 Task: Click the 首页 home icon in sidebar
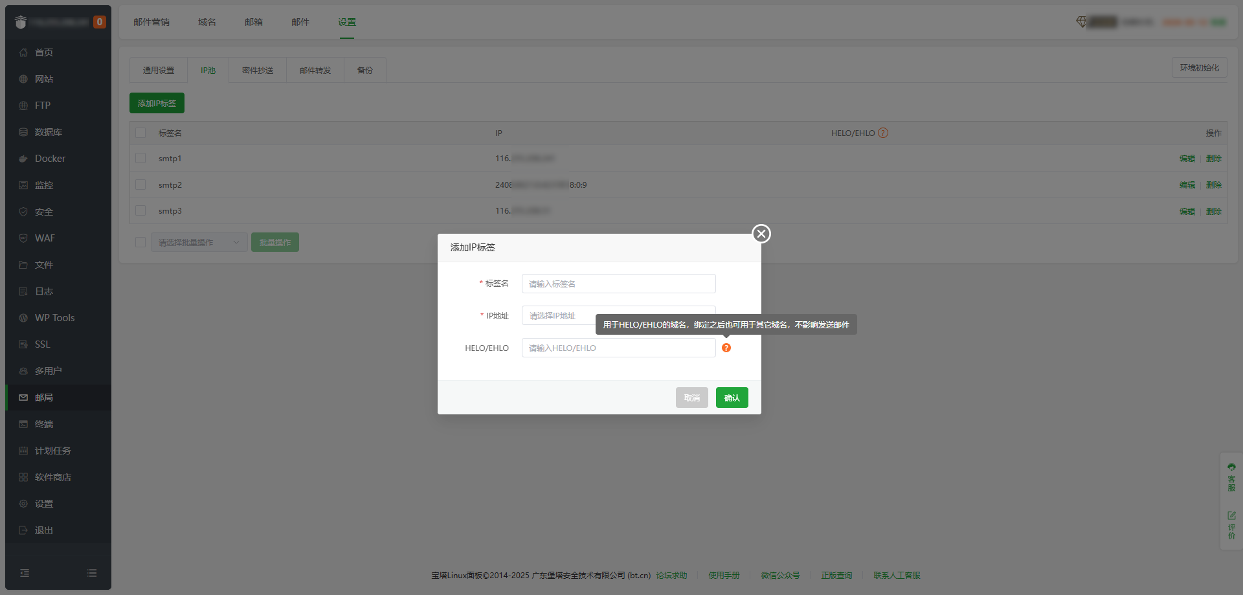pos(23,52)
